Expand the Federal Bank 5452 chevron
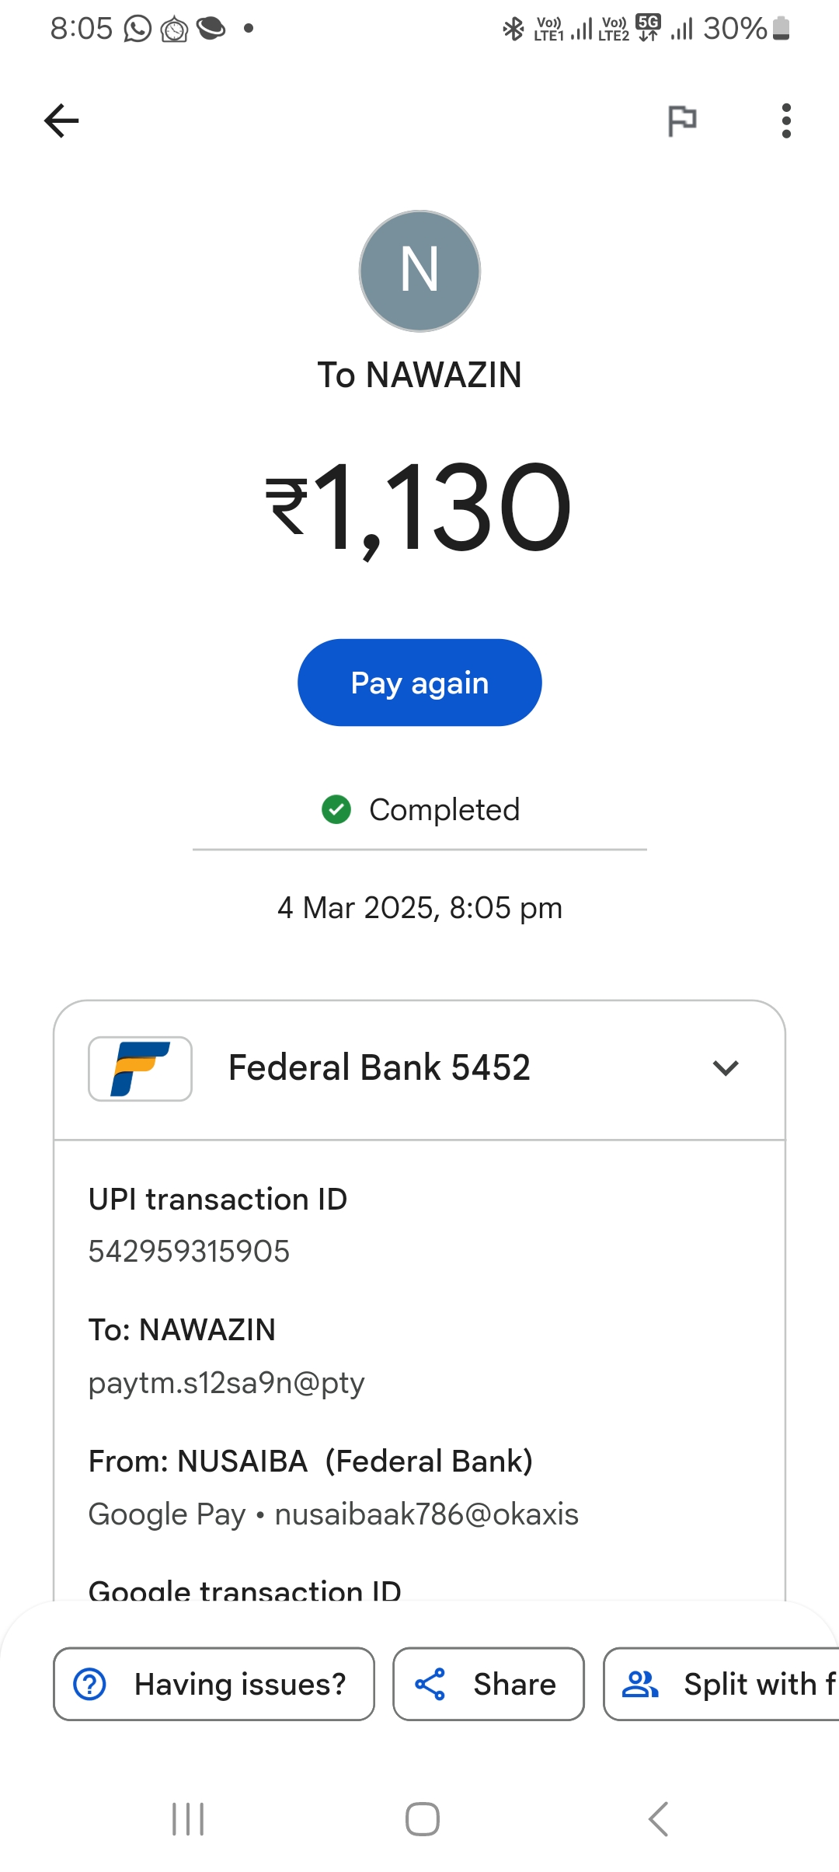The height and width of the screenshot is (1872, 839). [726, 1068]
